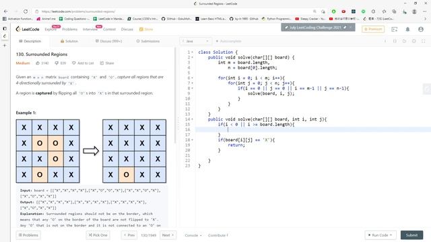Show editor info icon
The image size is (431, 242).
[385, 41]
